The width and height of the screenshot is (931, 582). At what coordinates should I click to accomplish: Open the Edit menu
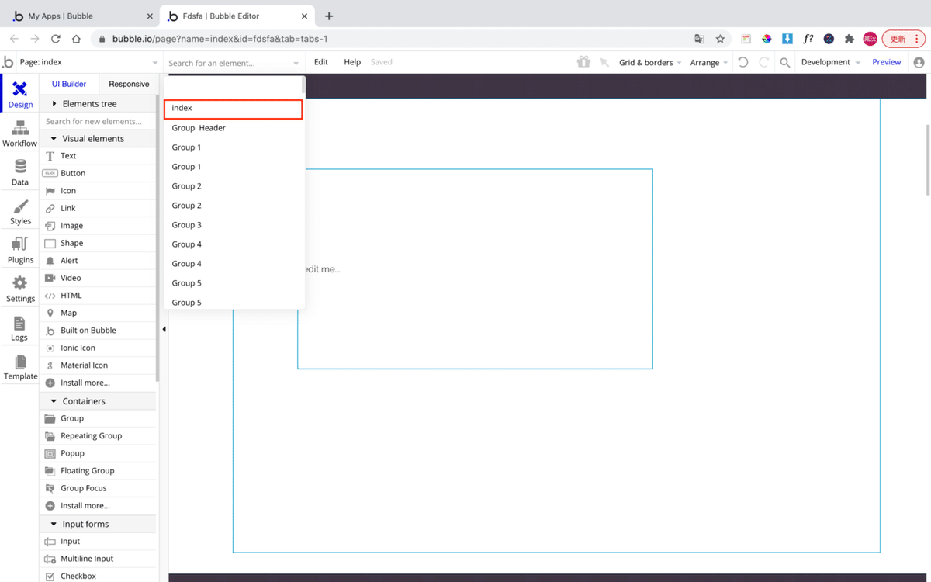point(321,62)
